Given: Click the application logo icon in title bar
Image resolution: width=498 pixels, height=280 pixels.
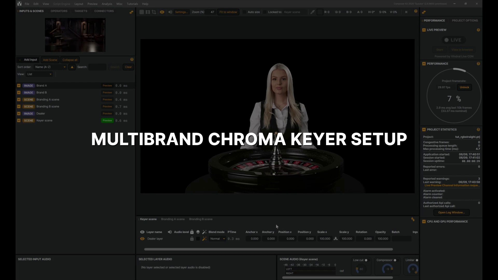Looking at the screenshot, I should coord(19,4).
